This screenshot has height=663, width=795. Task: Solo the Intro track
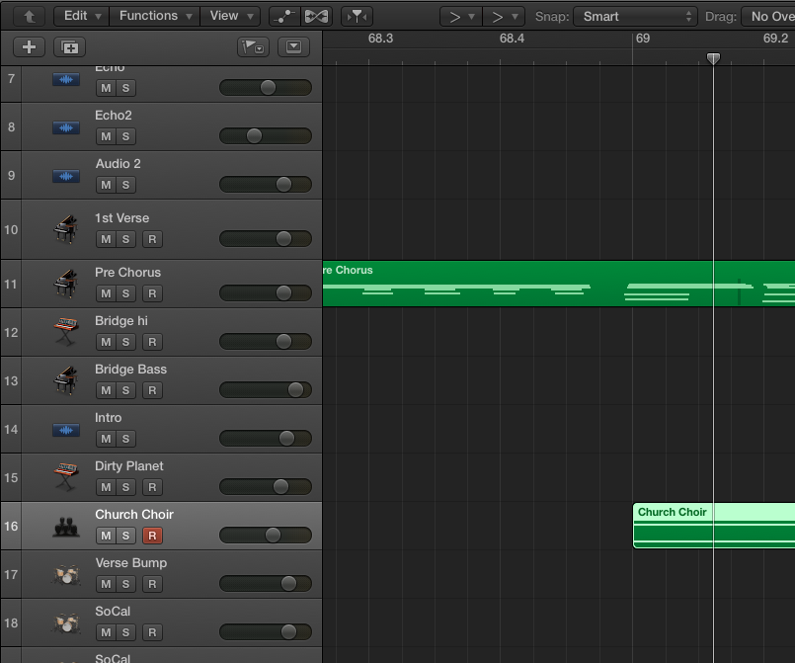[125, 440]
